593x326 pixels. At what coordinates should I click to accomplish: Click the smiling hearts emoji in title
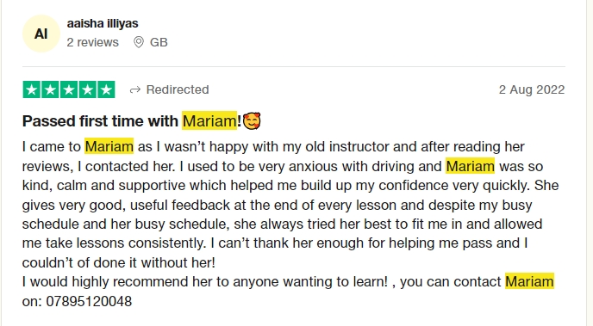(x=252, y=121)
